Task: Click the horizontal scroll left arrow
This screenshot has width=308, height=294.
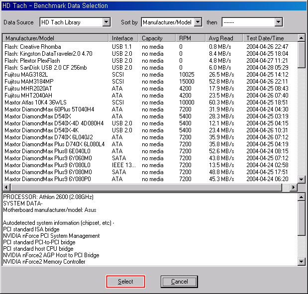Action: [x=6, y=188]
